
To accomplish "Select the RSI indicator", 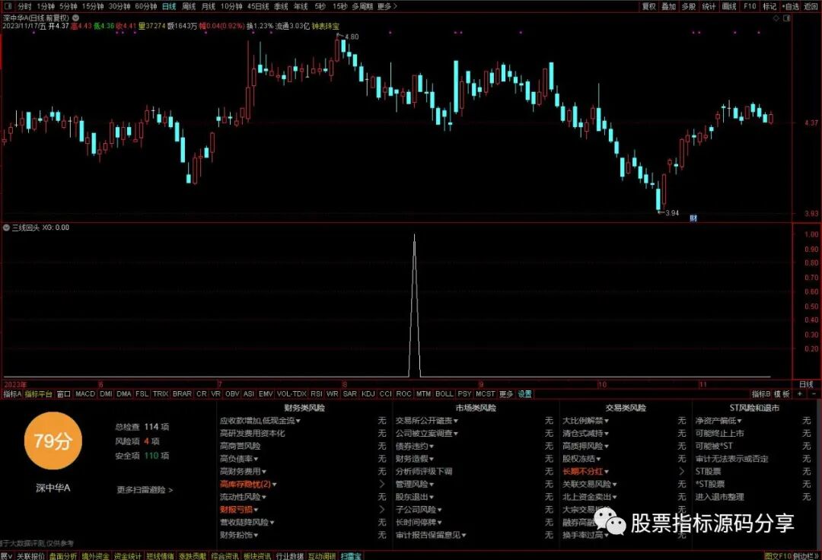I will [316, 394].
